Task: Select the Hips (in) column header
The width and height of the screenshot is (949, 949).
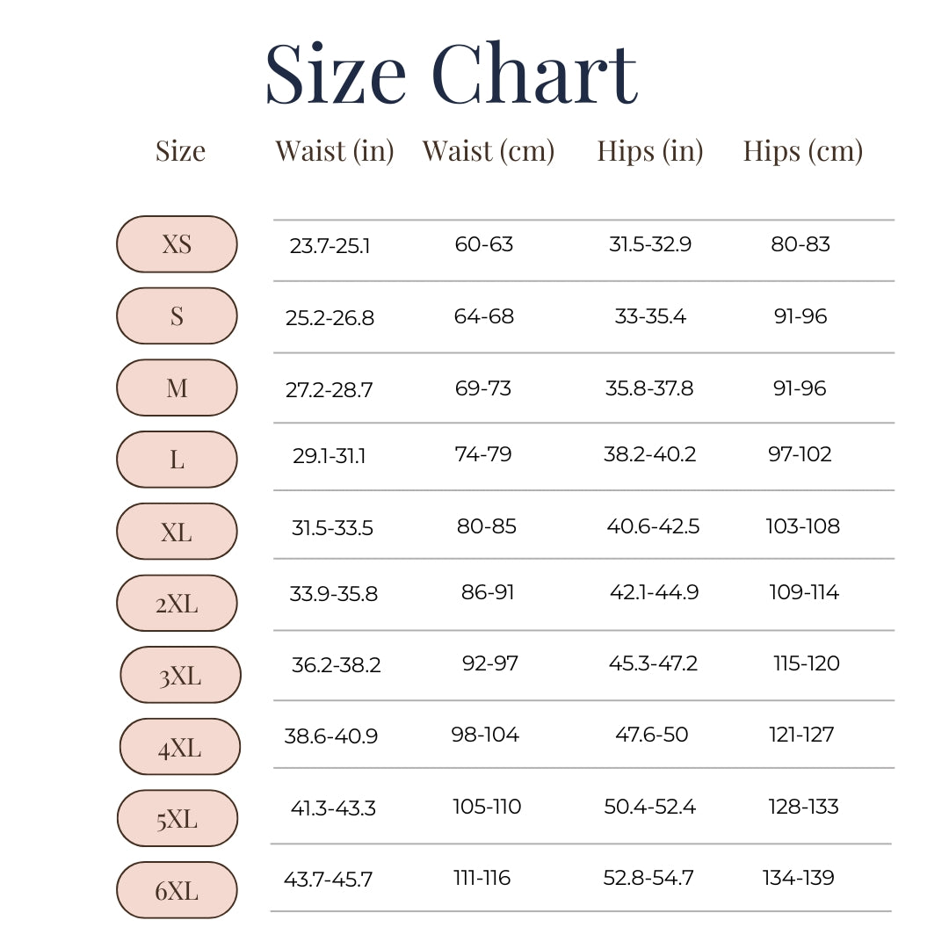Action: pos(650,151)
